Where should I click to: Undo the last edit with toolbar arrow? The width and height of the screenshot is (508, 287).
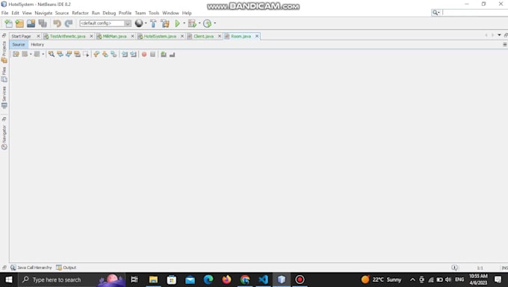point(58,23)
